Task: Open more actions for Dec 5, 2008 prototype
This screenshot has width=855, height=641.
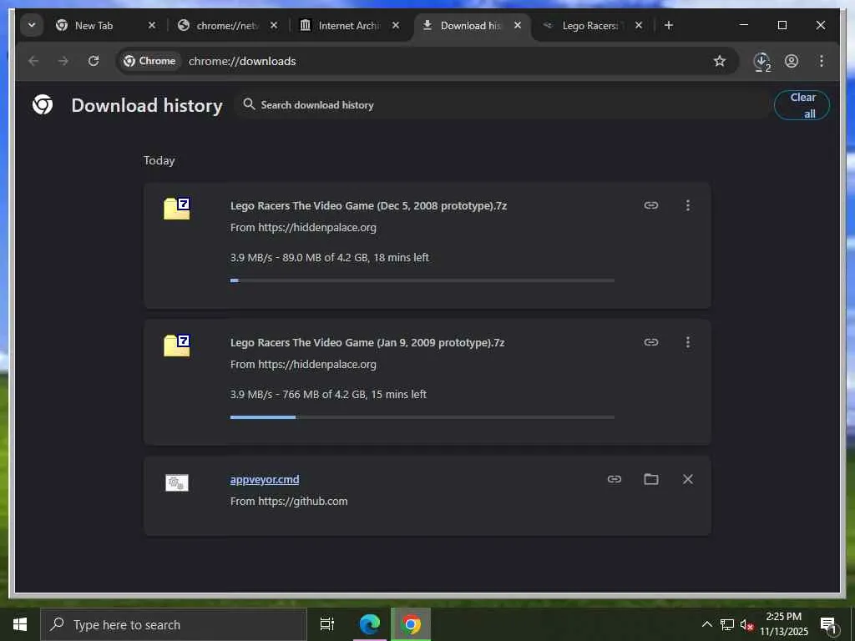Action: pyautogui.click(x=688, y=205)
